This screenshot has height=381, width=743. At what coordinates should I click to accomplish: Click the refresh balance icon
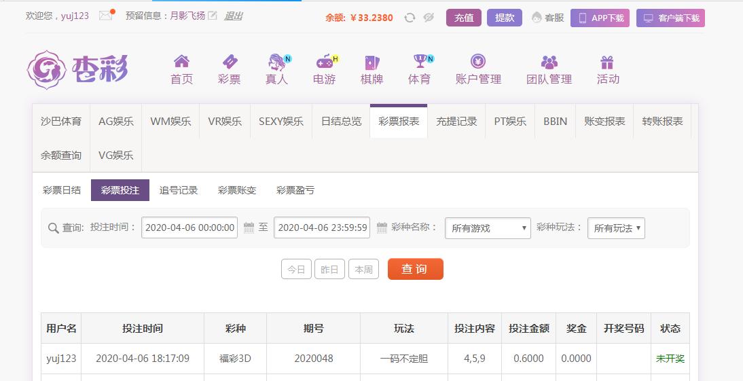[x=410, y=18]
